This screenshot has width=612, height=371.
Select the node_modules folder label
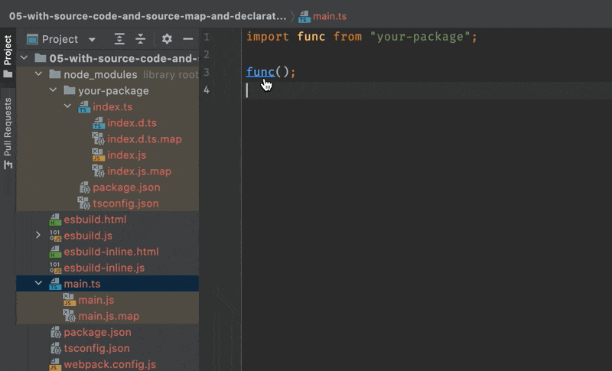[x=100, y=74]
